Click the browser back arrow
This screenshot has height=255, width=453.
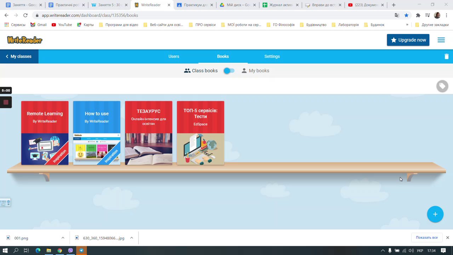tap(6, 15)
